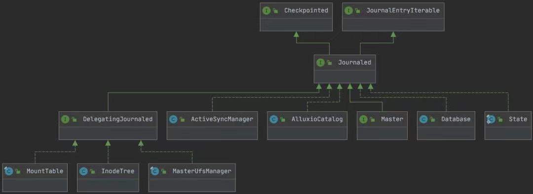Viewport: 533px width, 194px height.
Task: Select the Journaled node title
Action: click(x=354, y=63)
